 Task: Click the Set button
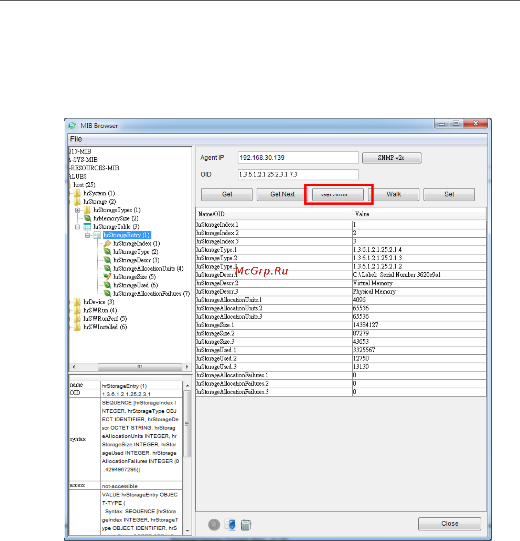[x=449, y=194]
